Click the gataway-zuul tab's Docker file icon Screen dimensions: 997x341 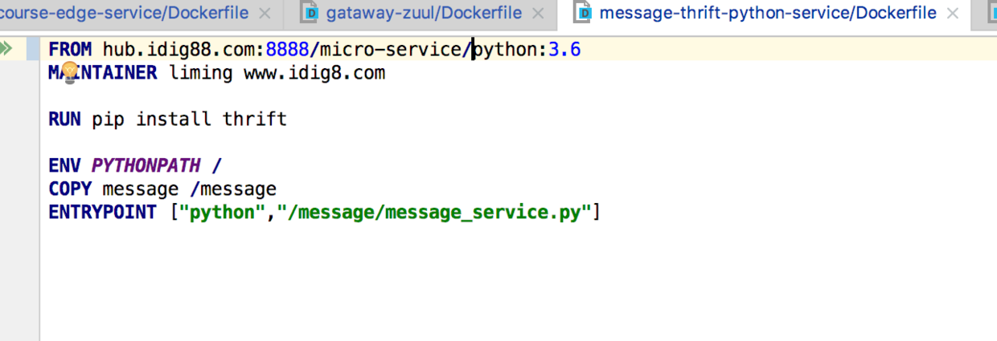pos(310,13)
